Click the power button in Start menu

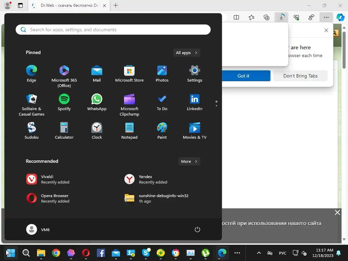(197, 229)
